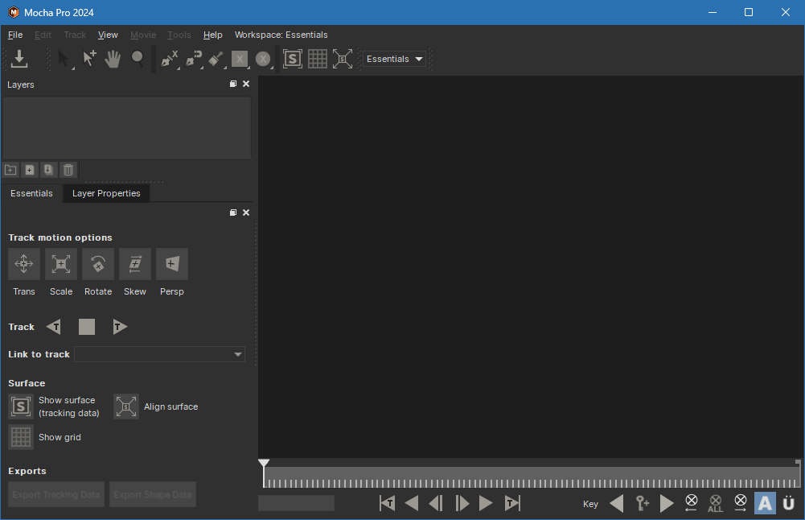This screenshot has width=805, height=520.
Task: Toggle Show surface (tracking data) button
Action: [21, 407]
